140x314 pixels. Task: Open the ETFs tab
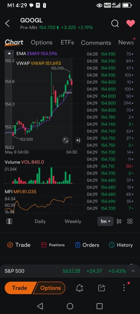[67, 42]
